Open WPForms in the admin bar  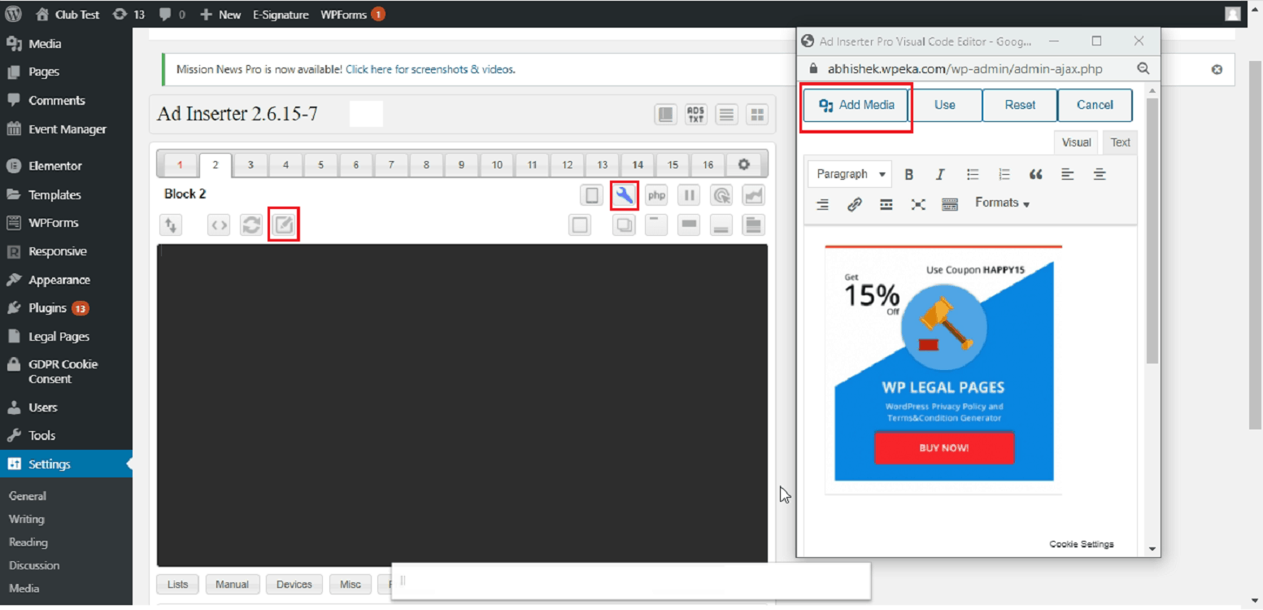pos(352,15)
